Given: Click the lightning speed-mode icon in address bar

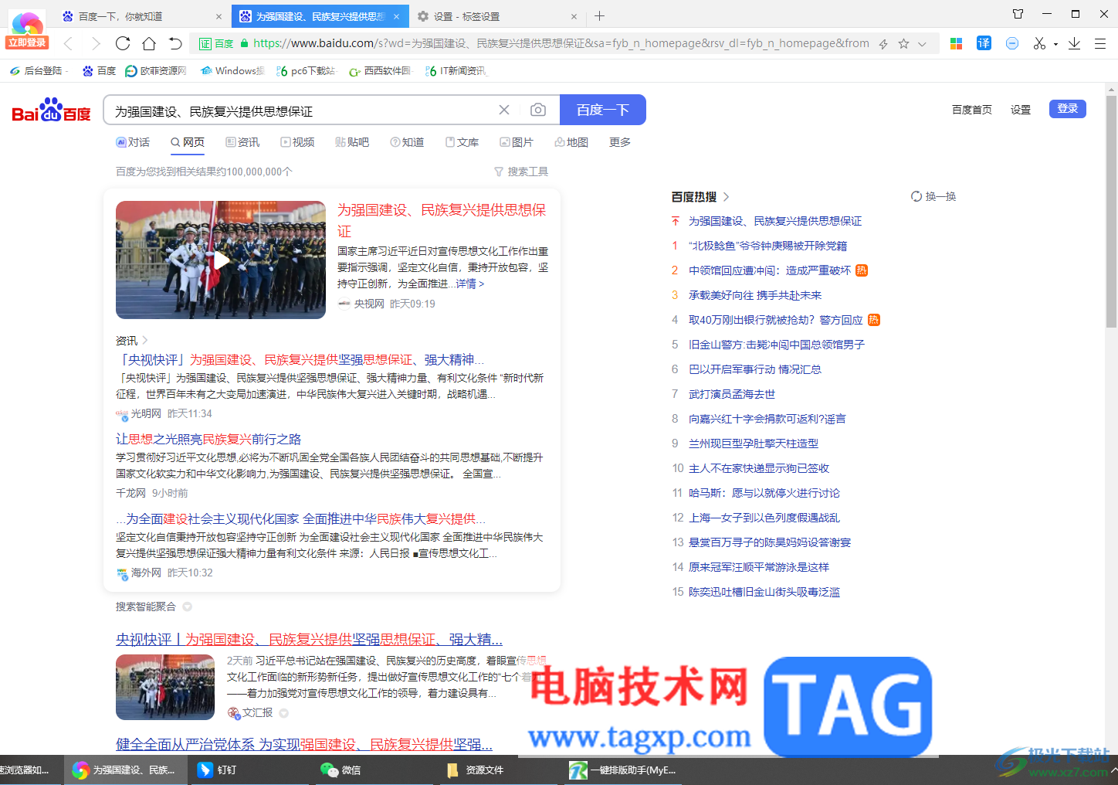Looking at the screenshot, I should click(883, 44).
